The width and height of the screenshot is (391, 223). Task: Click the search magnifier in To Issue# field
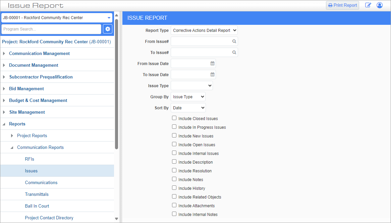coord(234,52)
